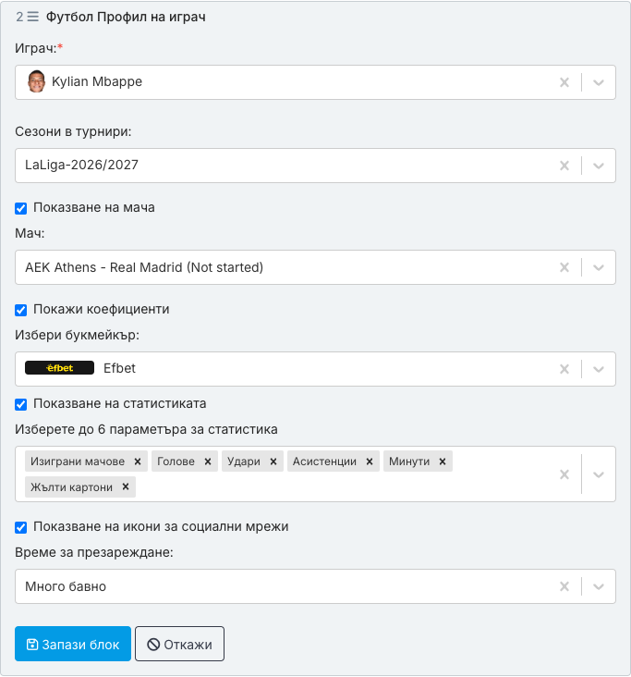Click the Много бавно value text

tap(66, 586)
